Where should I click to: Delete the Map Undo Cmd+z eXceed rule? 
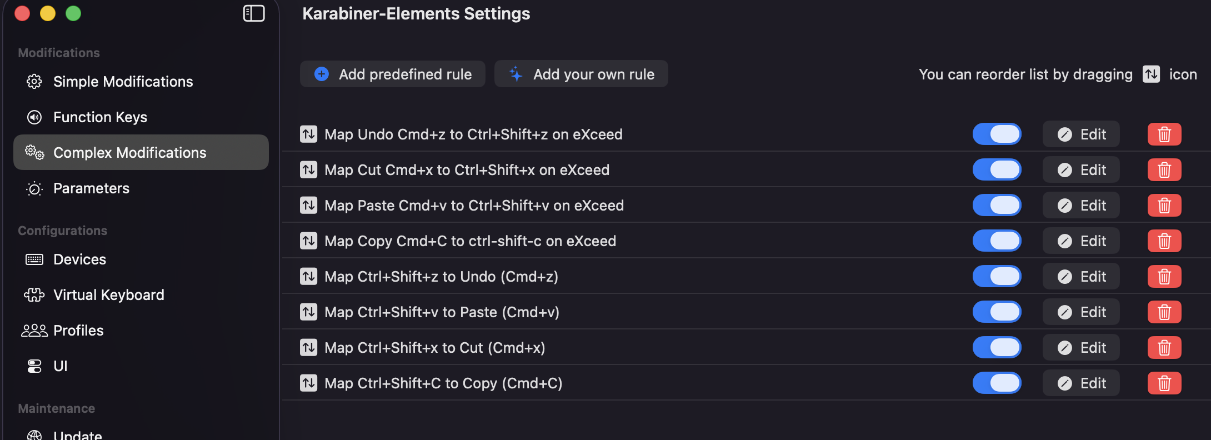click(1164, 134)
